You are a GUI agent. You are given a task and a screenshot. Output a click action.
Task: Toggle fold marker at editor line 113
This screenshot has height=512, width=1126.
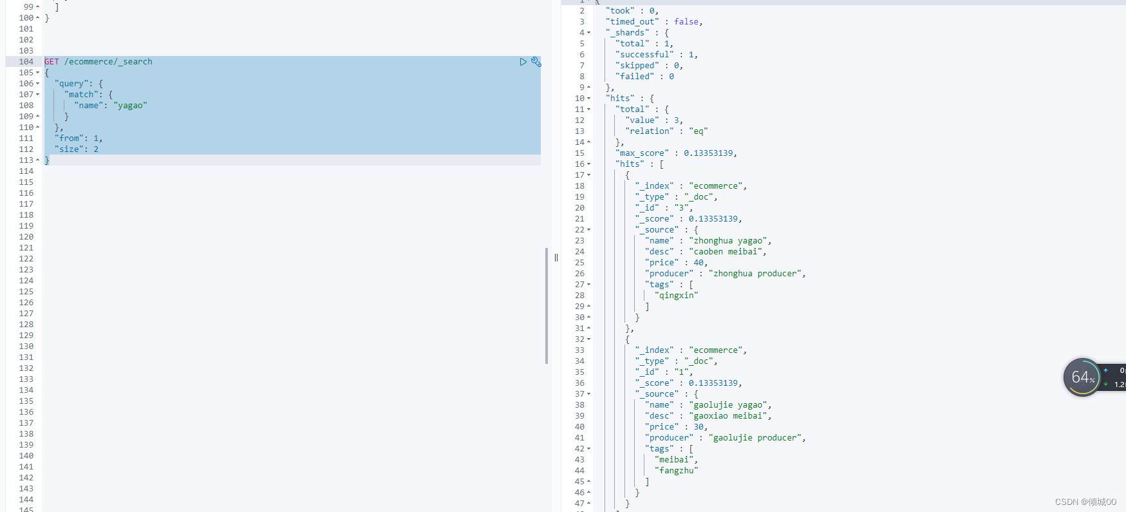(x=37, y=160)
